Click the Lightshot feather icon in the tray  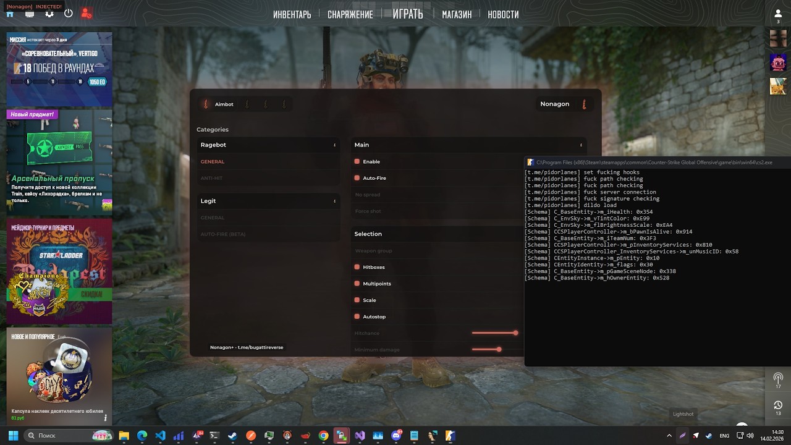pos(682,436)
